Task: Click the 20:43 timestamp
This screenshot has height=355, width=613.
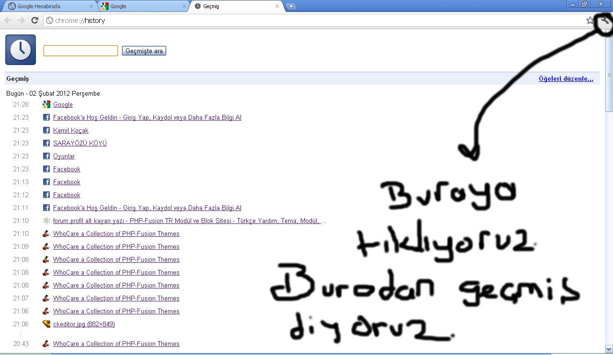Action: point(21,344)
